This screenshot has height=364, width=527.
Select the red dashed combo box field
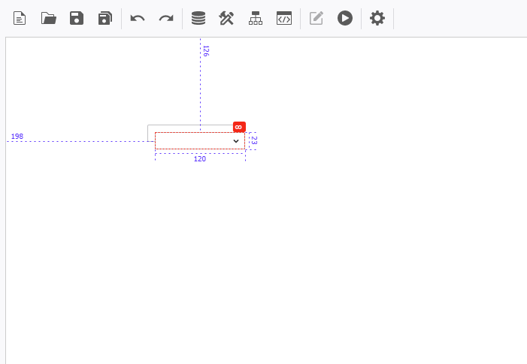coord(200,141)
